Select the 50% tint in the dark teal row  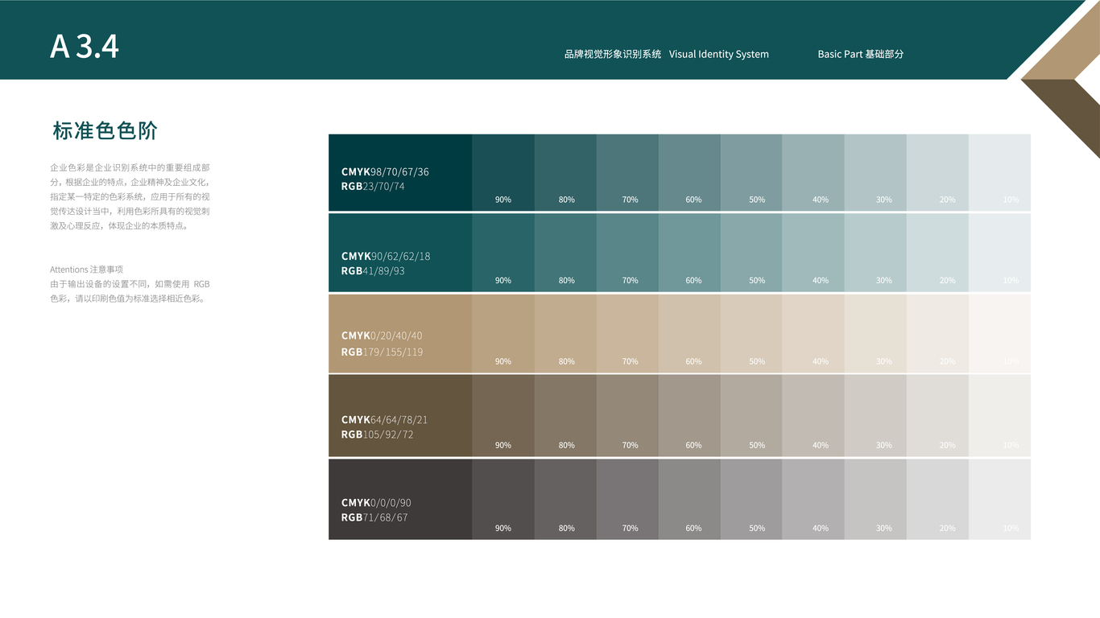(x=751, y=172)
